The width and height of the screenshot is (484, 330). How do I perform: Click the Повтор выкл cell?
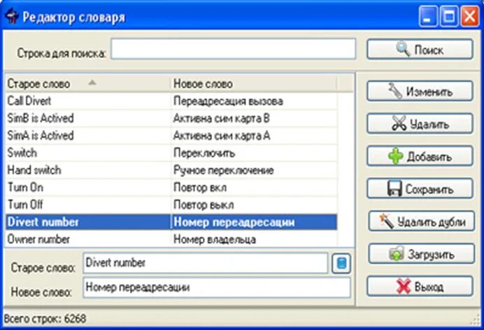pyautogui.click(x=254, y=205)
